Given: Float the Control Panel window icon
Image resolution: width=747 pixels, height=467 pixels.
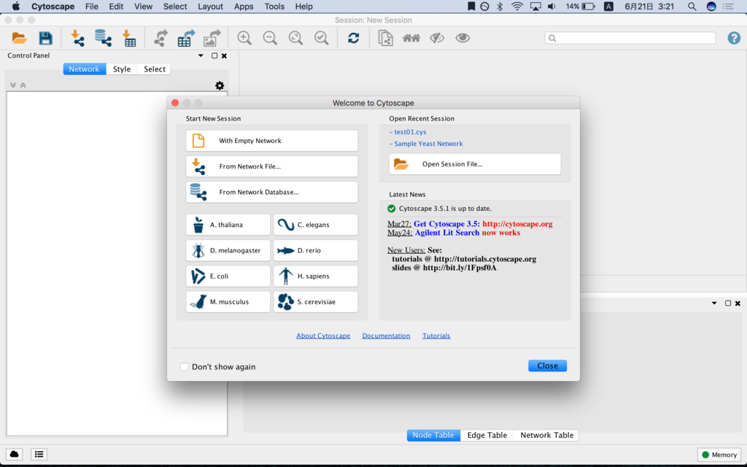Looking at the screenshot, I should (214, 55).
